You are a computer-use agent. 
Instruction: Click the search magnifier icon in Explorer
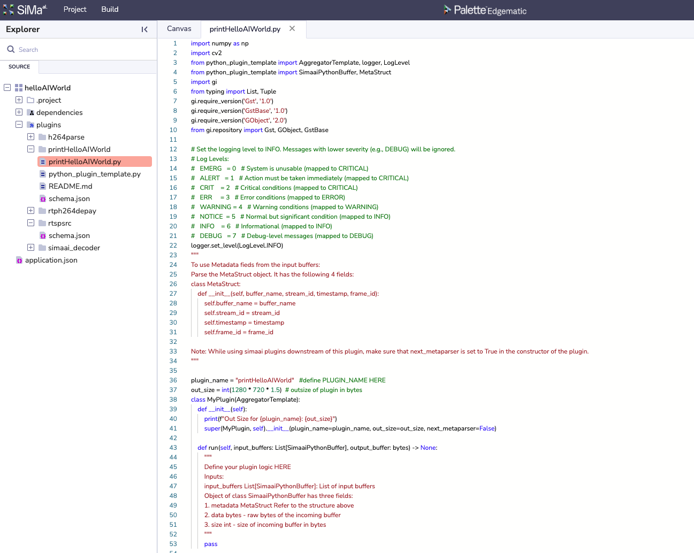[11, 49]
